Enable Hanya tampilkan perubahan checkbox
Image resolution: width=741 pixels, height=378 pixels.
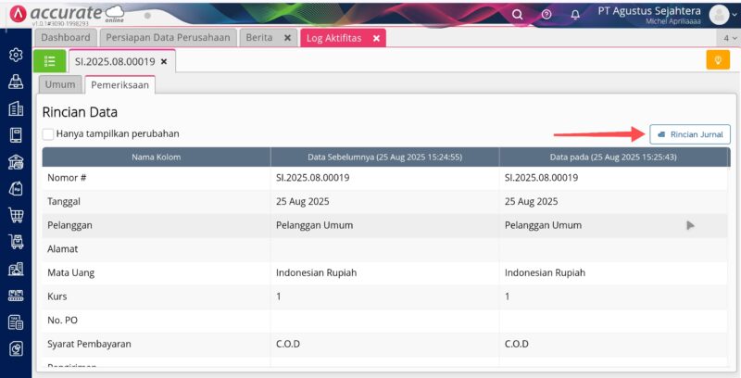(48, 133)
